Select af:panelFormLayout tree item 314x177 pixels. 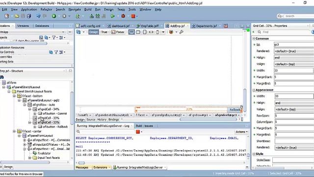pos(40,136)
